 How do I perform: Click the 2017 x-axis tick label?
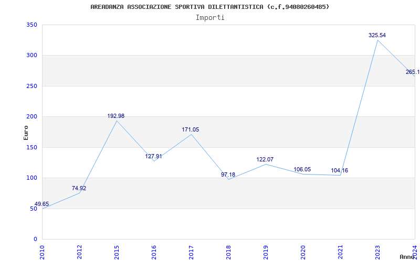191,252
